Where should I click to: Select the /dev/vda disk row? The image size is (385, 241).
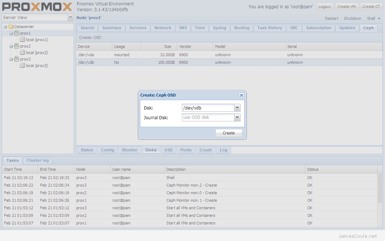tap(229, 55)
